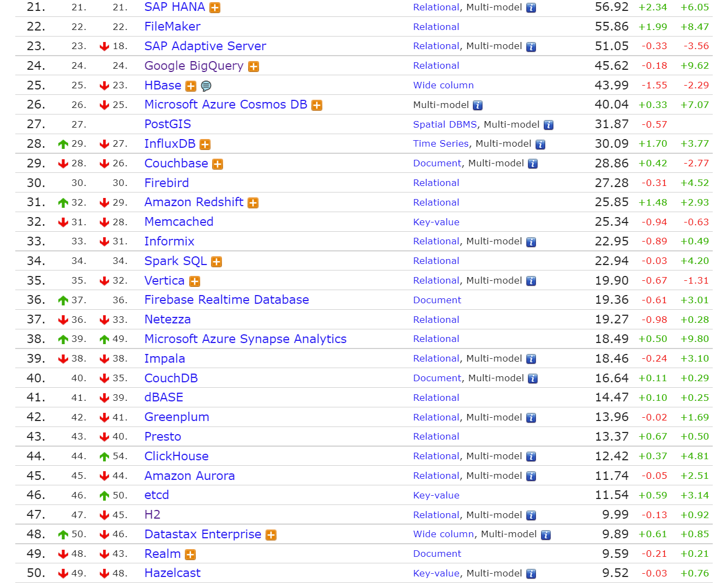Click Document category in the Realm row
The height and width of the screenshot is (583, 728).
click(x=437, y=554)
